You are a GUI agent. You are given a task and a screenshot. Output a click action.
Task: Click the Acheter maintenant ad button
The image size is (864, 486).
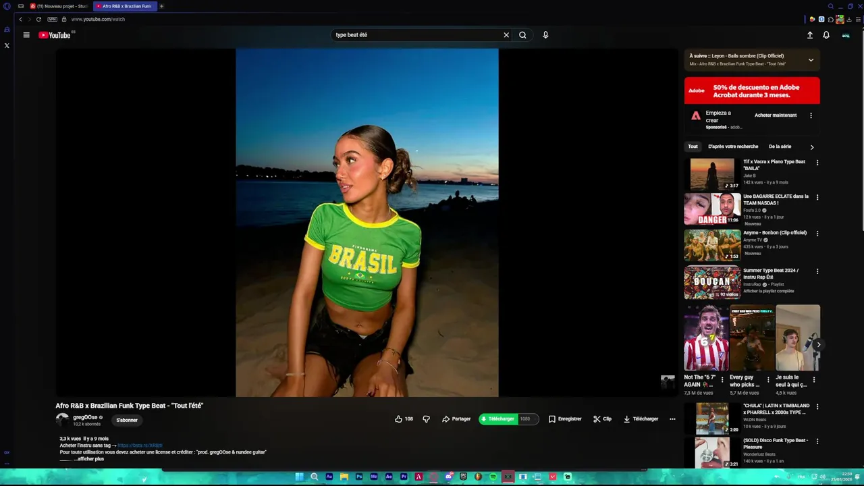pyautogui.click(x=776, y=115)
